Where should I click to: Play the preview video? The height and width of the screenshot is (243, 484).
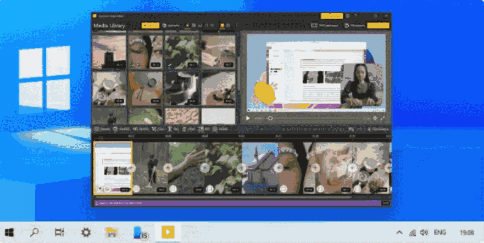248,118
